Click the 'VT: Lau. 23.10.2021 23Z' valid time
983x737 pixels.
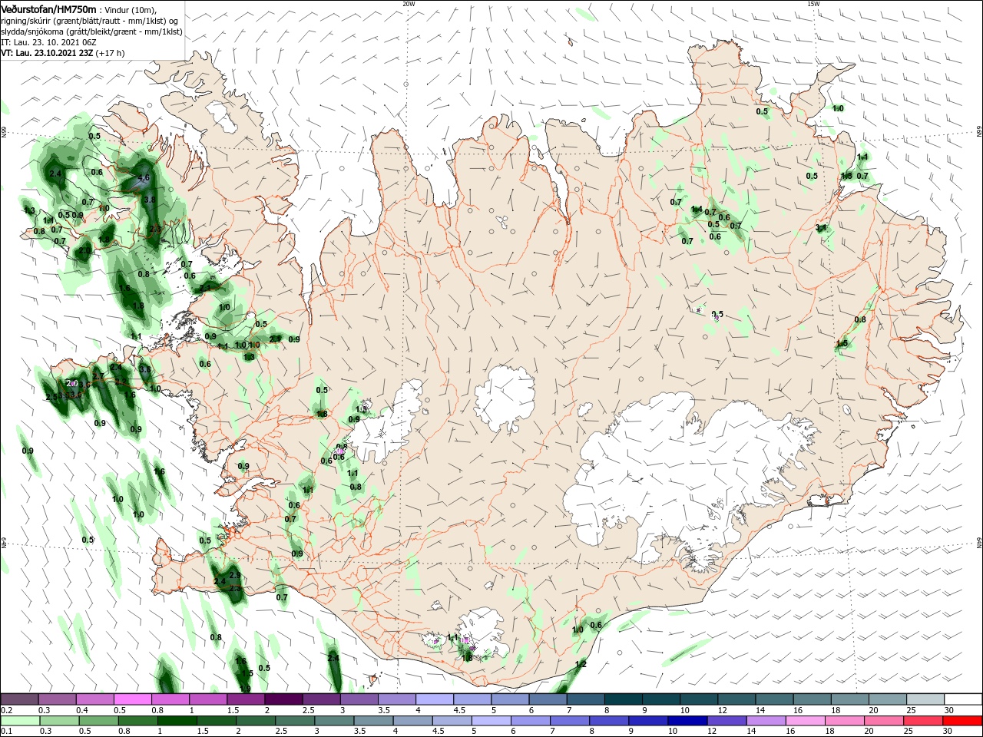point(47,53)
